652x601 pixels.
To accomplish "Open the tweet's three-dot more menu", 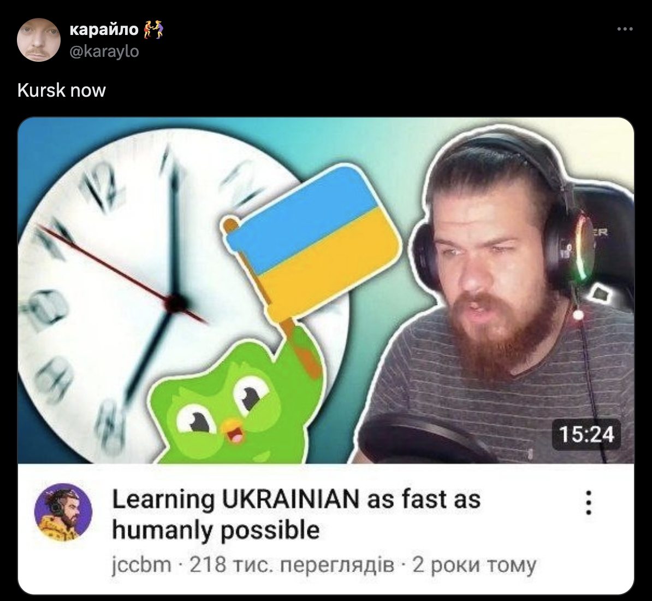I will coord(625,29).
